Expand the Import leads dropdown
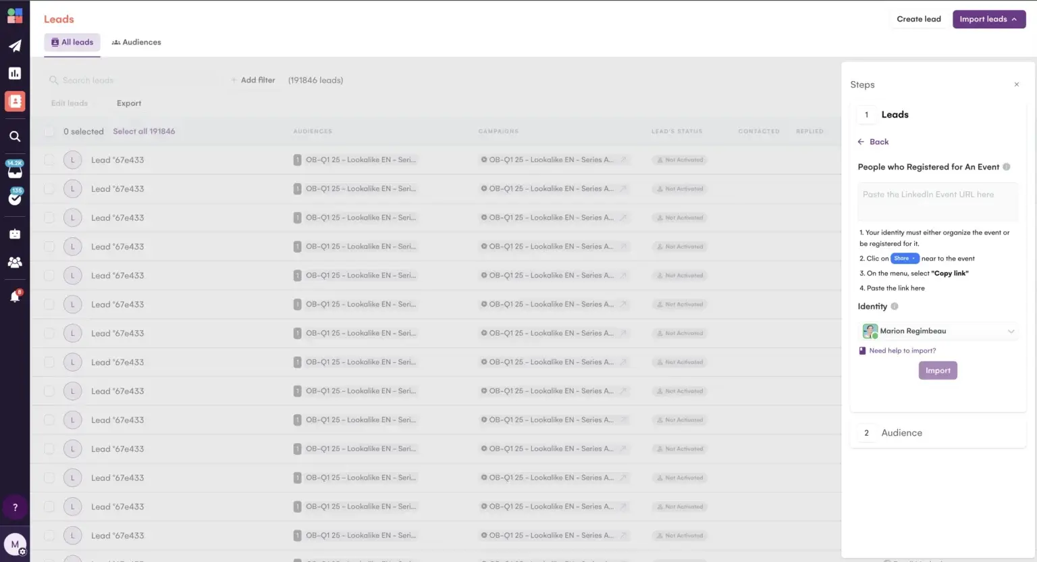 point(989,19)
